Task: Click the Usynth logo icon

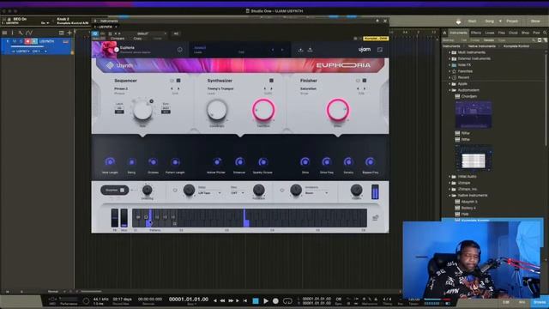Action: pos(110,65)
